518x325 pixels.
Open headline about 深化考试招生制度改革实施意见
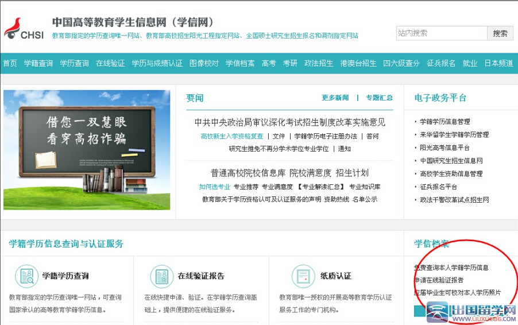point(289,122)
